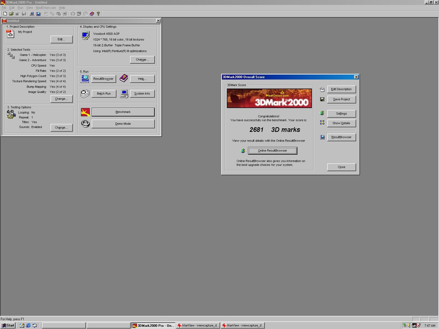Viewport: 439px width, 329px height.
Task: Click Change... under Testing Options
Action: coord(61,127)
